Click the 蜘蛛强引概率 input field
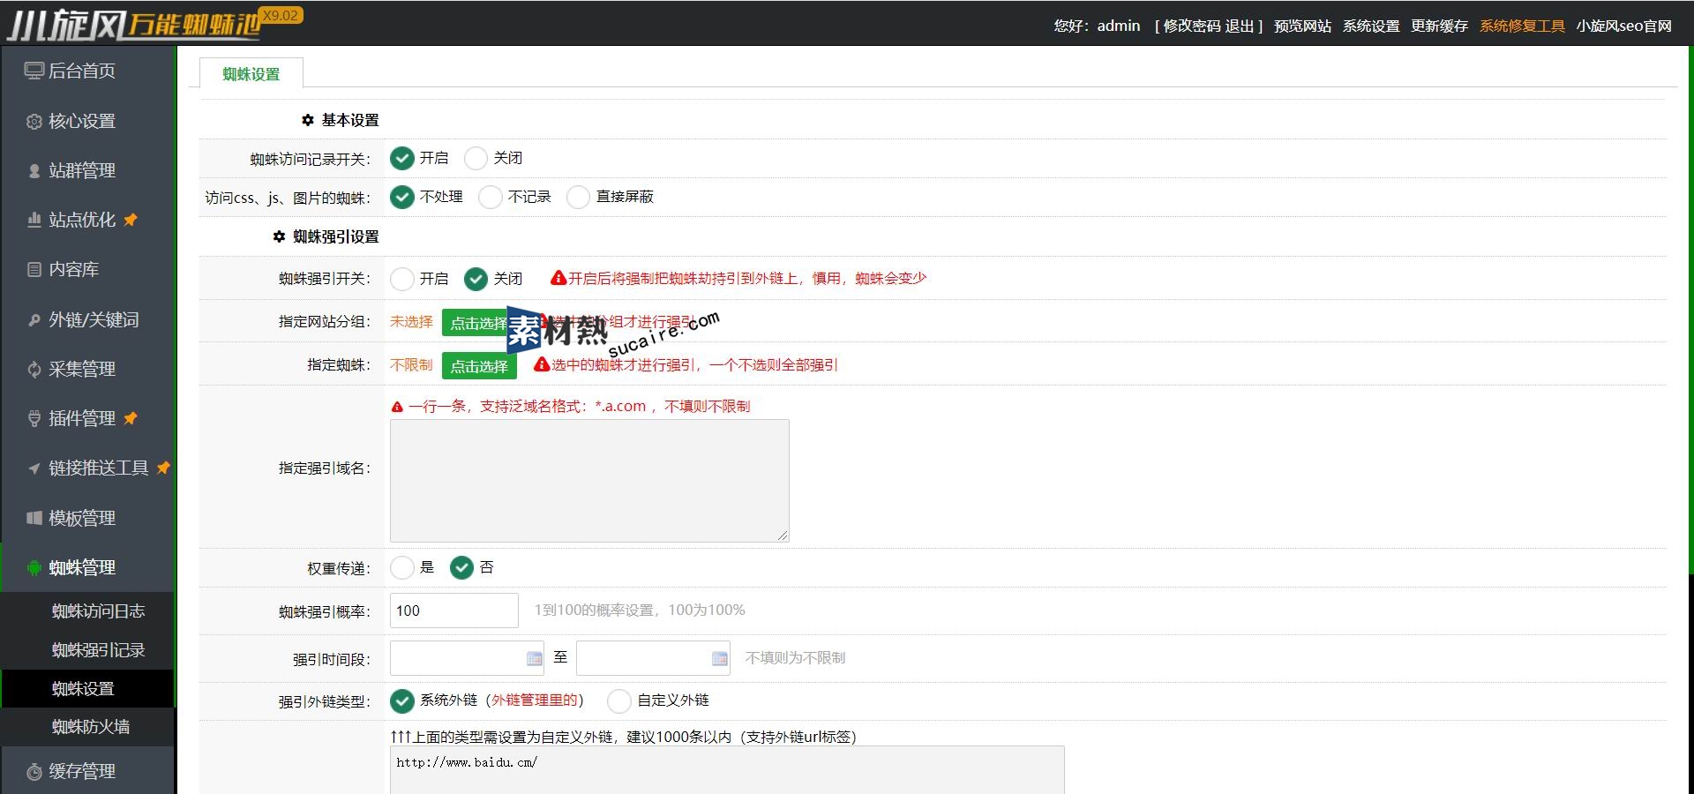The image size is (1694, 794). (454, 610)
